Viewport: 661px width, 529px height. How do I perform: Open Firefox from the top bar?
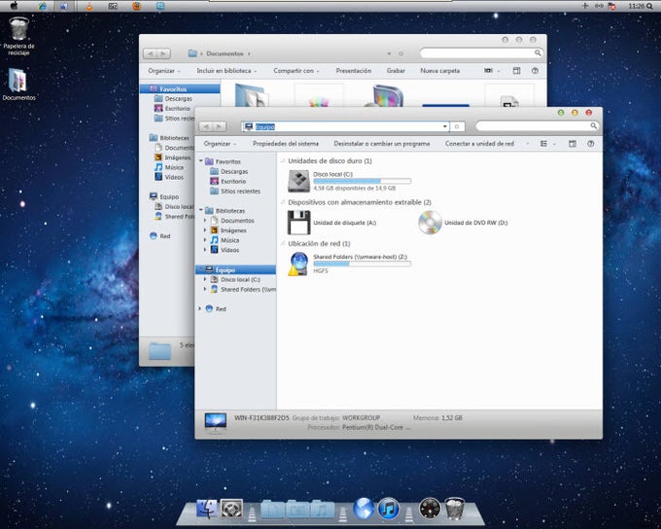tap(137, 6)
